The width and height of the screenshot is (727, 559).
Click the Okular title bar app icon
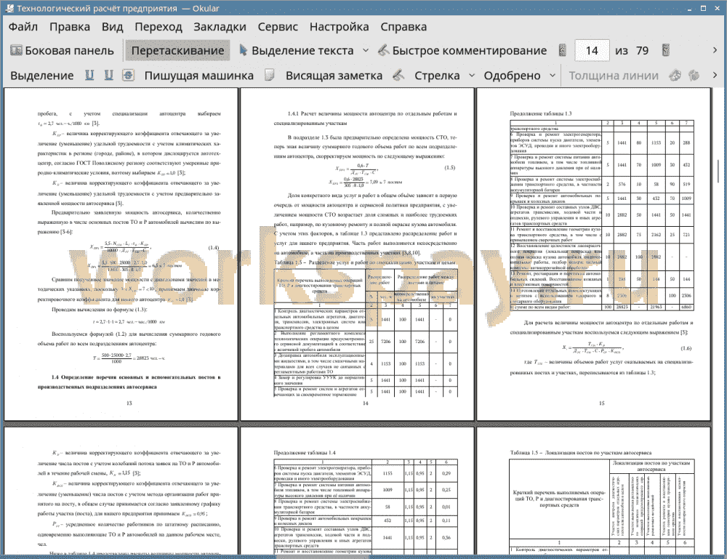tap(9, 8)
